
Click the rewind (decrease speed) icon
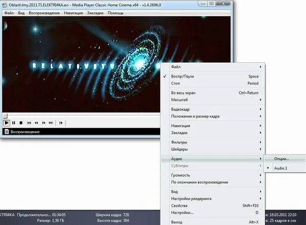coord(36,123)
